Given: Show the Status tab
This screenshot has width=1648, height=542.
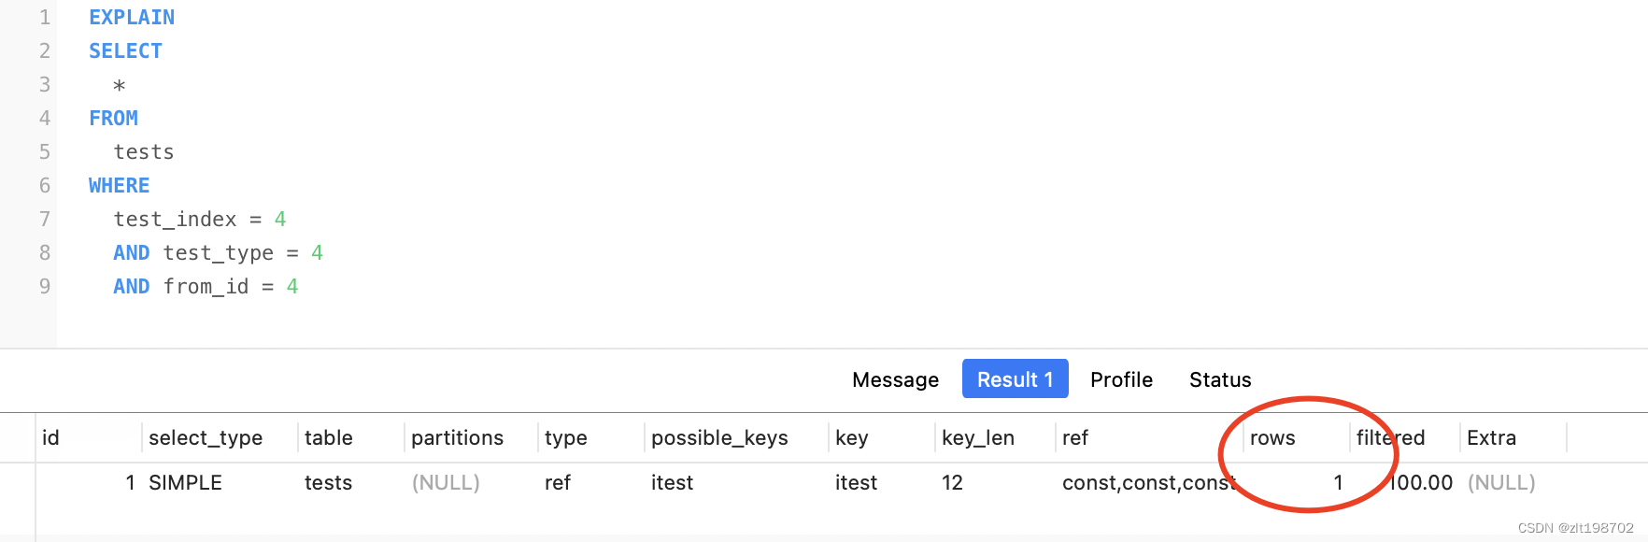Looking at the screenshot, I should (1219, 379).
